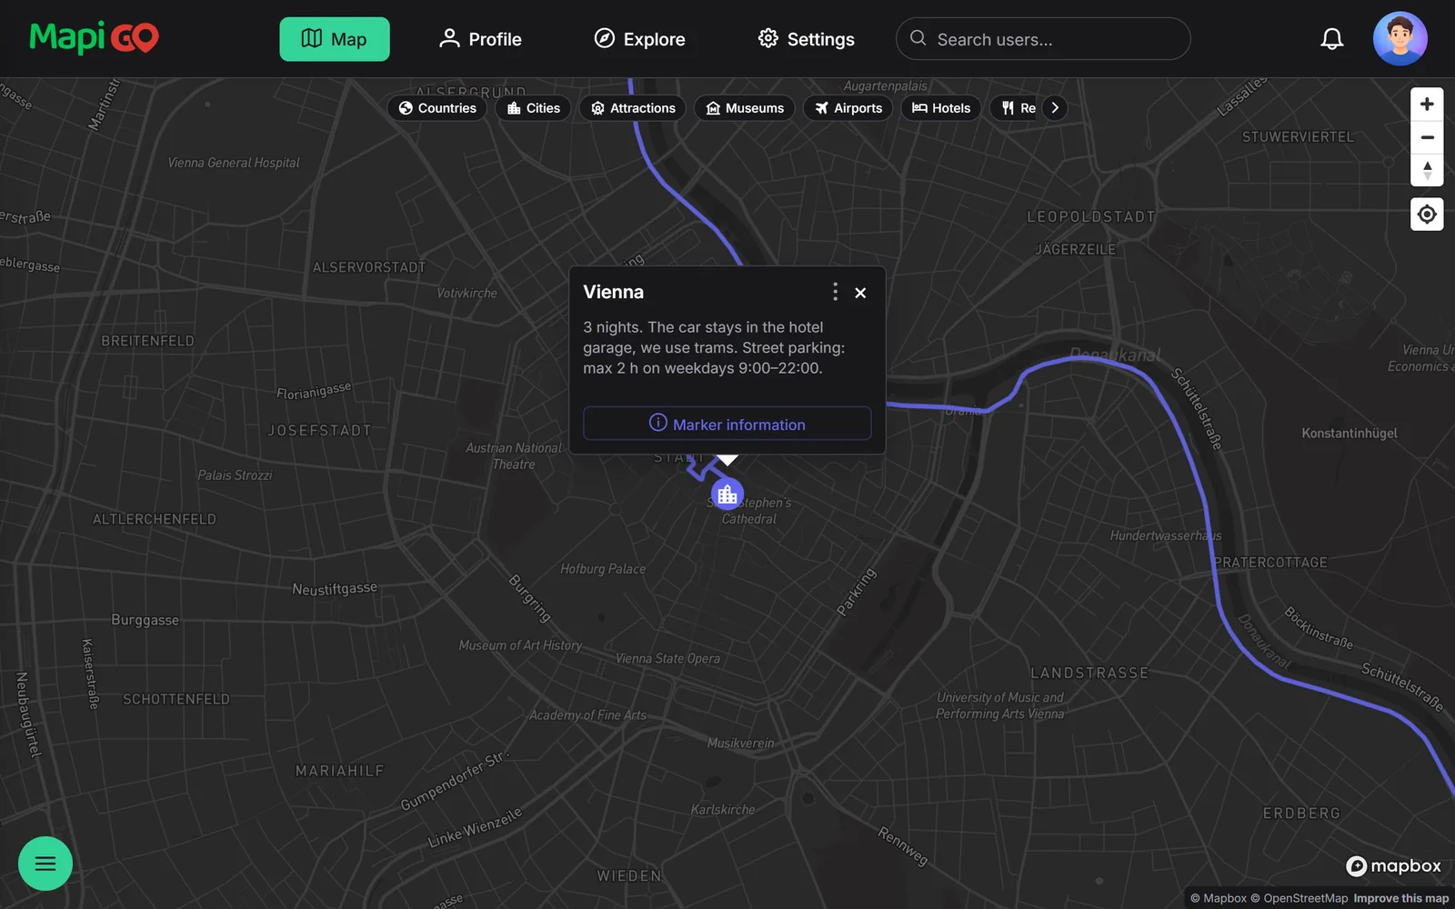Follow the © OpenStreetMap link
Image resolution: width=1455 pixels, height=909 pixels.
pyautogui.click(x=1299, y=898)
